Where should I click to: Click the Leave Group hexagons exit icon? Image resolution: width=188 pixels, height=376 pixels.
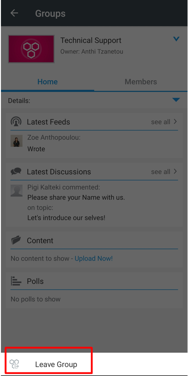[x=14, y=364]
